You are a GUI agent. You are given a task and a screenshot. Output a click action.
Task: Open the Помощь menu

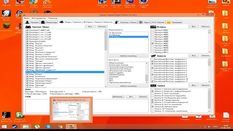(53, 18)
